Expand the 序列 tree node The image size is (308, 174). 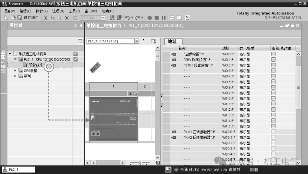coord(15,76)
